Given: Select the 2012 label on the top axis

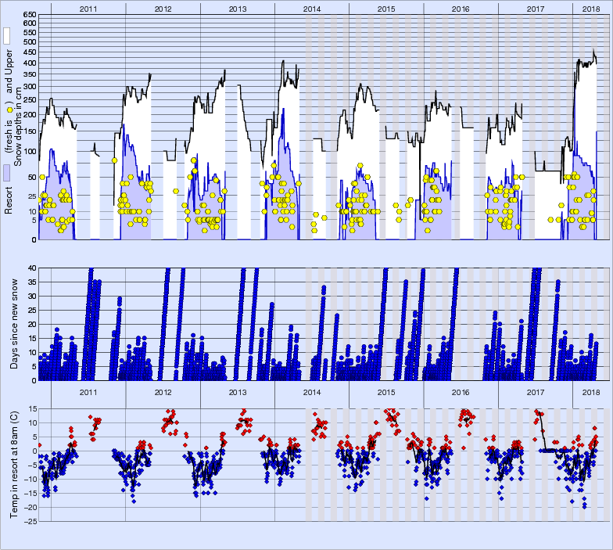Looking at the screenshot, I should tap(163, 9).
